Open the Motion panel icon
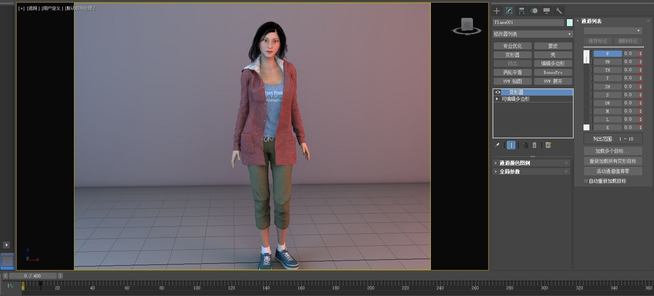 (534, 11)
